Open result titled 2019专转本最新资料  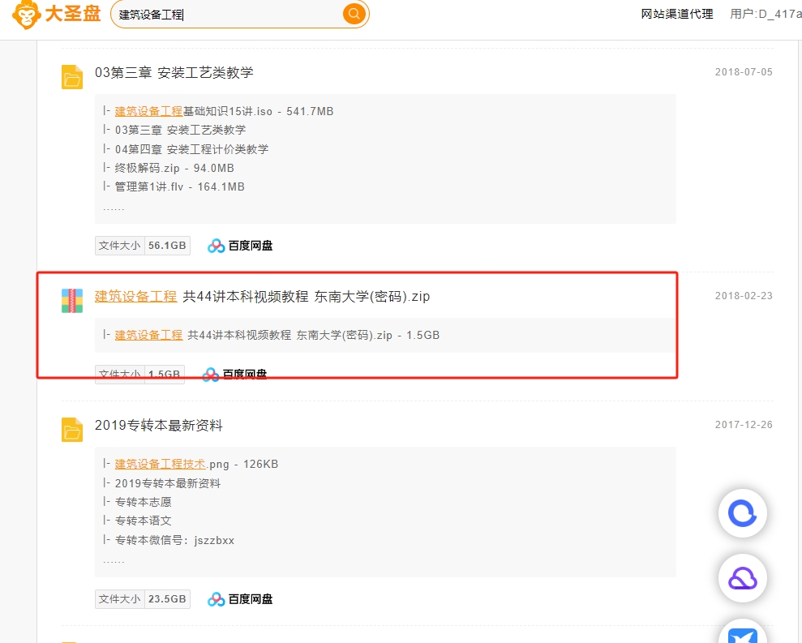click(159, 426)
